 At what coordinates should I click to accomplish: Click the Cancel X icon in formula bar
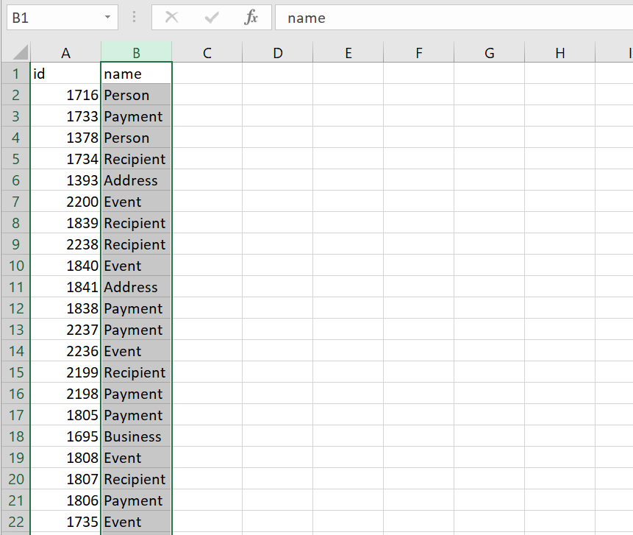(172, 18)
